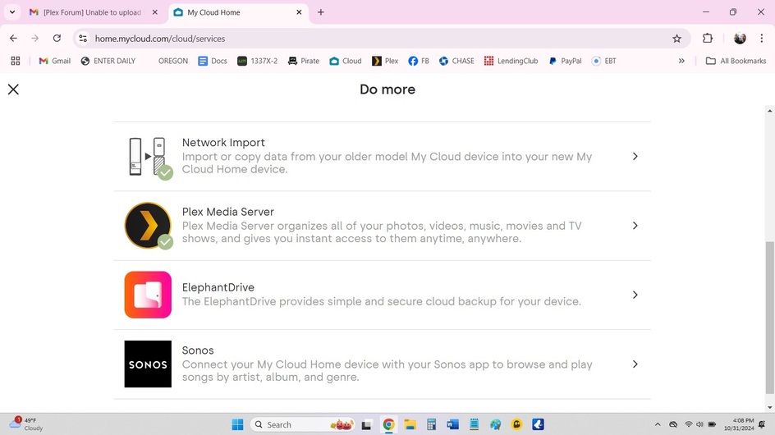View site information icon in address bar
This screenshot has height=435, width=775.
[83, 38]
